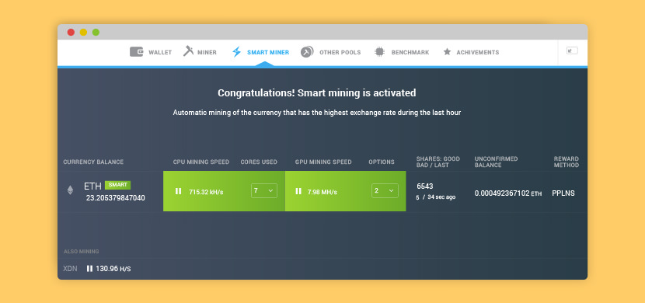Click the good shares count 6543

425,186
